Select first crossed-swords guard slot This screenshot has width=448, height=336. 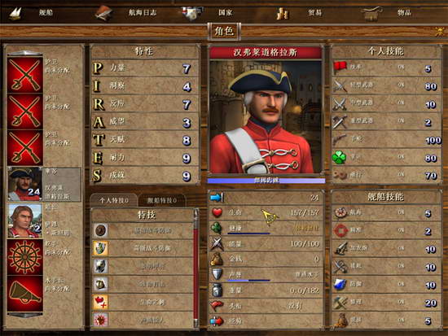25,75
